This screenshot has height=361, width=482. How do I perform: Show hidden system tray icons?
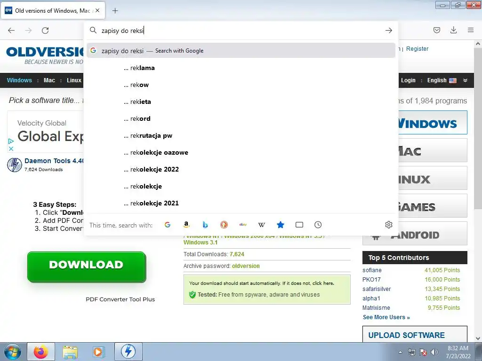tap(400, 352)
